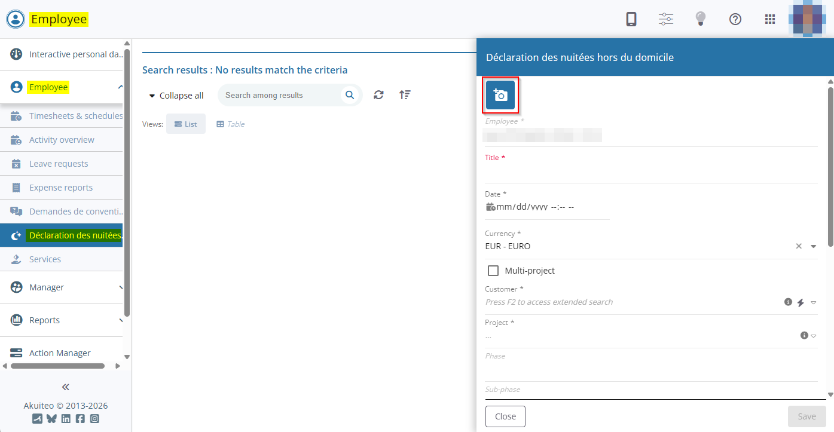Enable the Multi-project checkbox

coord(493,271)
